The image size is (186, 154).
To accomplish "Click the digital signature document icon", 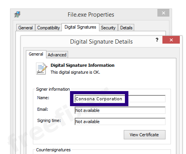I will [41, 68].
